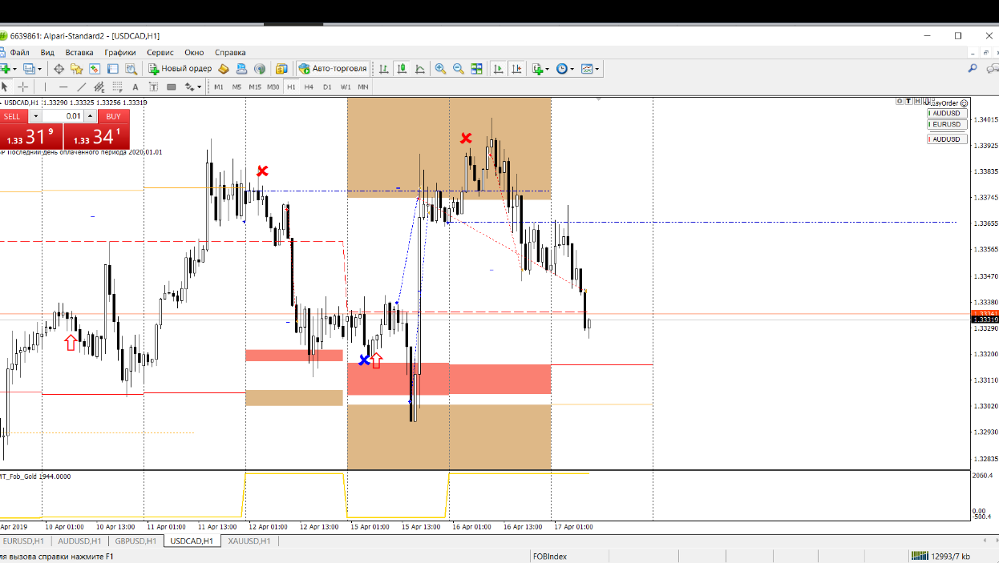Select the trendline drawing tool

click(81, 86)
